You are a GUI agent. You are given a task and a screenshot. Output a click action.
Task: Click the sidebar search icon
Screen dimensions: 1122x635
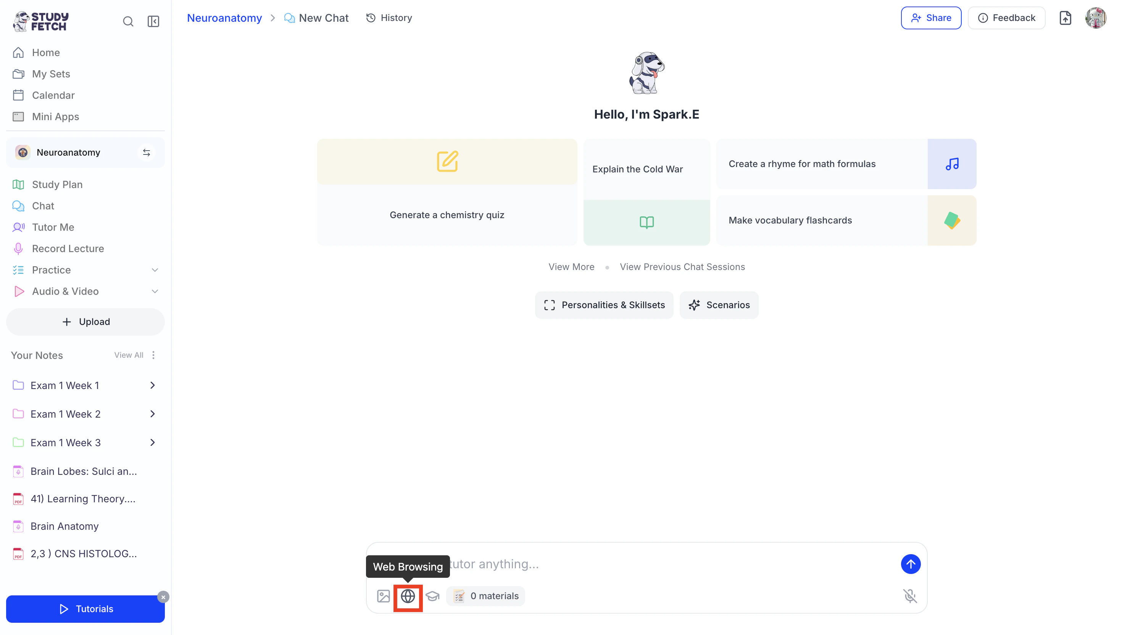128,21
